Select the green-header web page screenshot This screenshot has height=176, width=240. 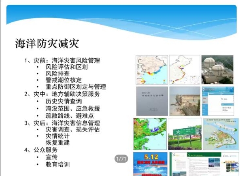[x=204, y=164]
